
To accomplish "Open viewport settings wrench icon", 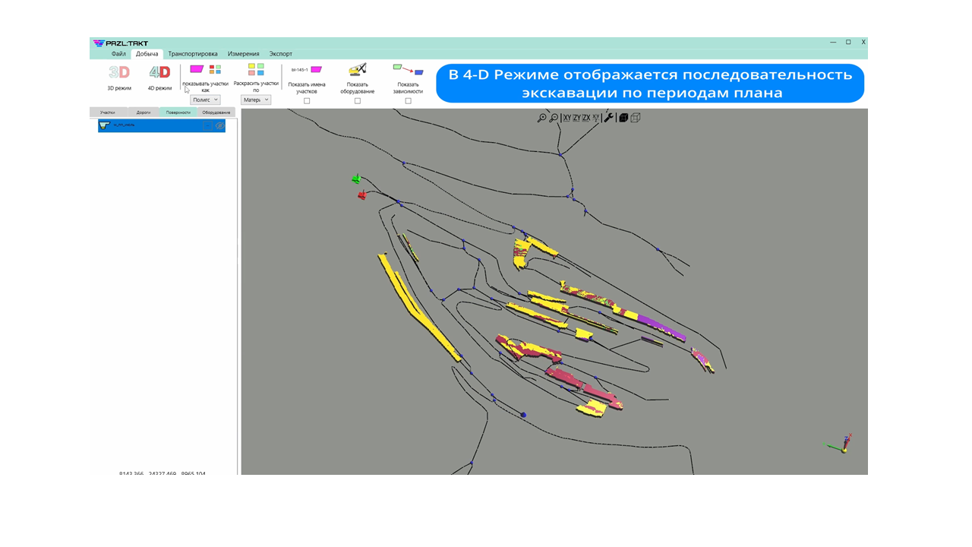I will (x=608, y=118).
